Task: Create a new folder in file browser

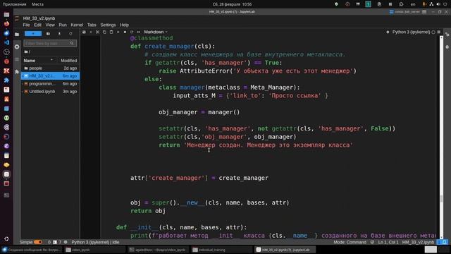Action: (x=48, y=34)
